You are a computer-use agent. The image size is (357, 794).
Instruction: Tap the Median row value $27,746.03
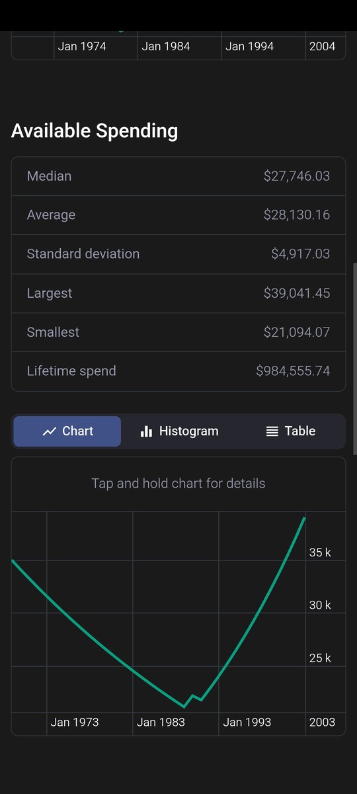point(297,176)
